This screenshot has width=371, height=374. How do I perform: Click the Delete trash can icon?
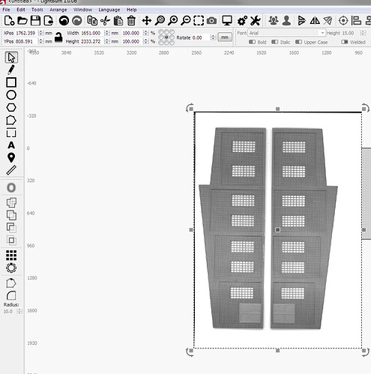(131, 20)
